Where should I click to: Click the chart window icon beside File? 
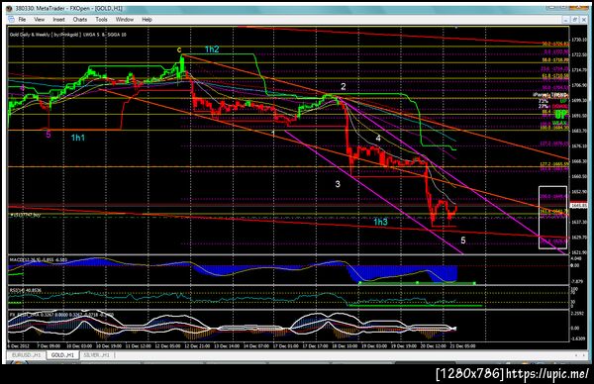click(11, 20)
